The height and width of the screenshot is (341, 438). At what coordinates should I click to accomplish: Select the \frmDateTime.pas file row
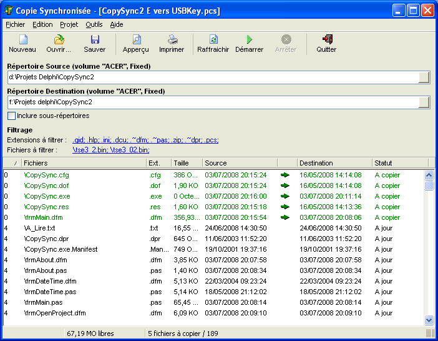coord(213,292)
